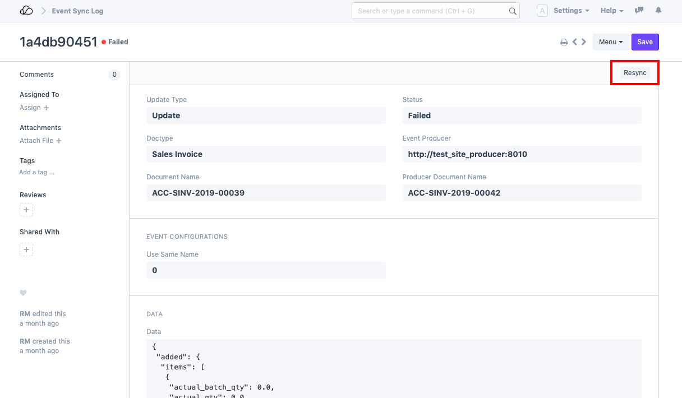Open the Help dropdown
Viewport: 682px width, 398px height.
click(612, 11)
